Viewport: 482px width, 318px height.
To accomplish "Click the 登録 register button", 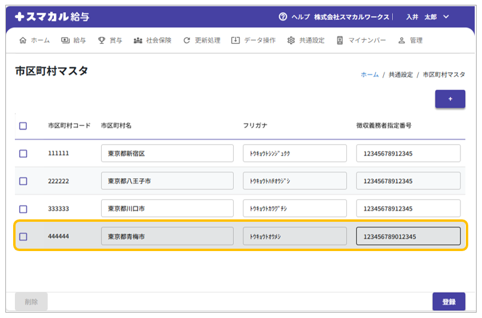I will pyautogui.click(x=449, y=302).
